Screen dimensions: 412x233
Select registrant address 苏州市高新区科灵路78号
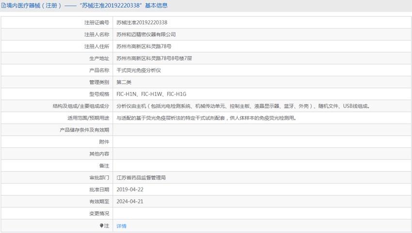144,47
